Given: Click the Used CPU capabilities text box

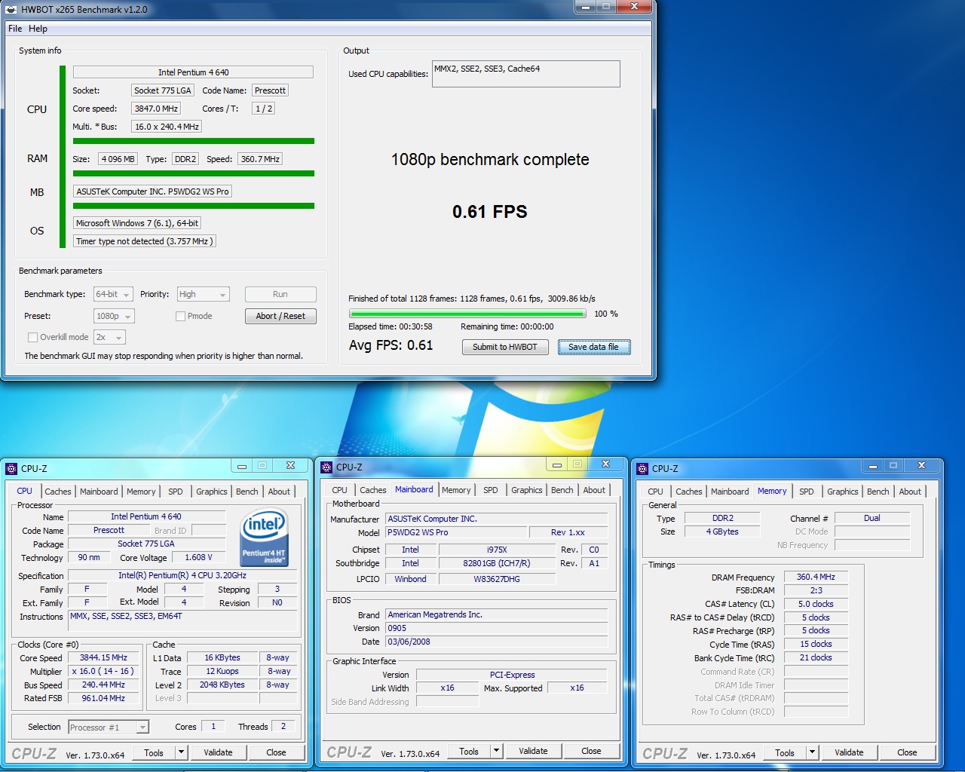Looking at the screenshot, I should tap(526, 74).
